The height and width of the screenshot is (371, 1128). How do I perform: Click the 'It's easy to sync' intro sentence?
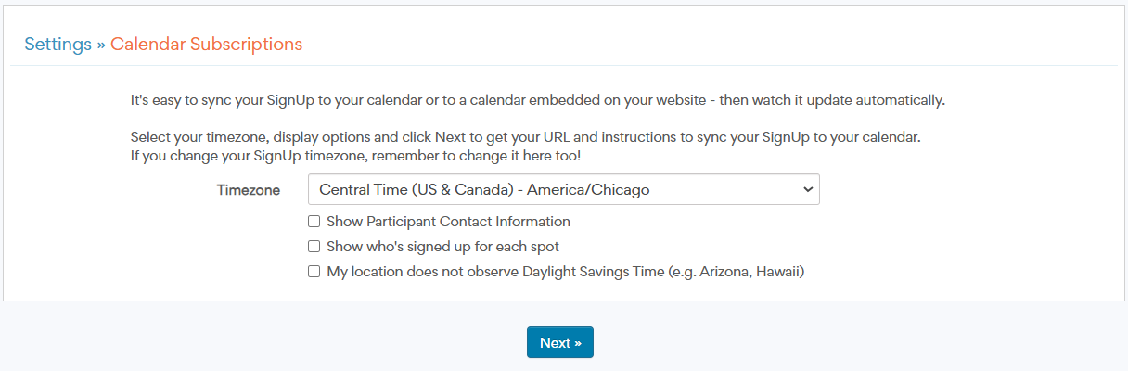(x=371, y=98)
